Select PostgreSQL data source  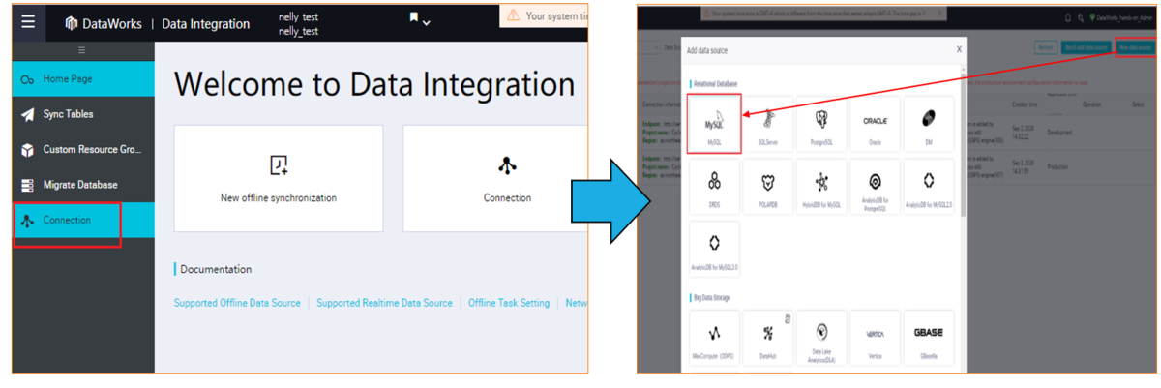pyautogui.click(x=821, y=123)
